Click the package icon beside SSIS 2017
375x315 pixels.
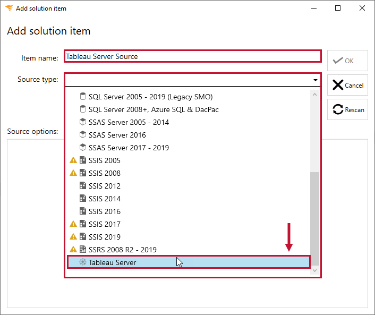(x=83, y=224)
